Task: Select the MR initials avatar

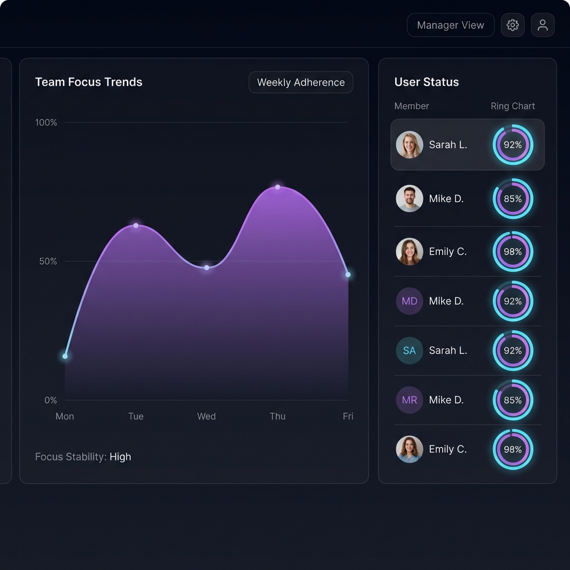Action: [x=410, y=400]
